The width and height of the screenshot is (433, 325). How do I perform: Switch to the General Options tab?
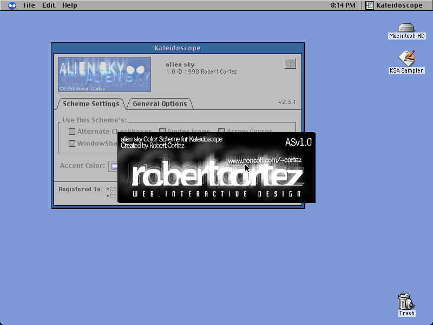click(x=160, y=104)
